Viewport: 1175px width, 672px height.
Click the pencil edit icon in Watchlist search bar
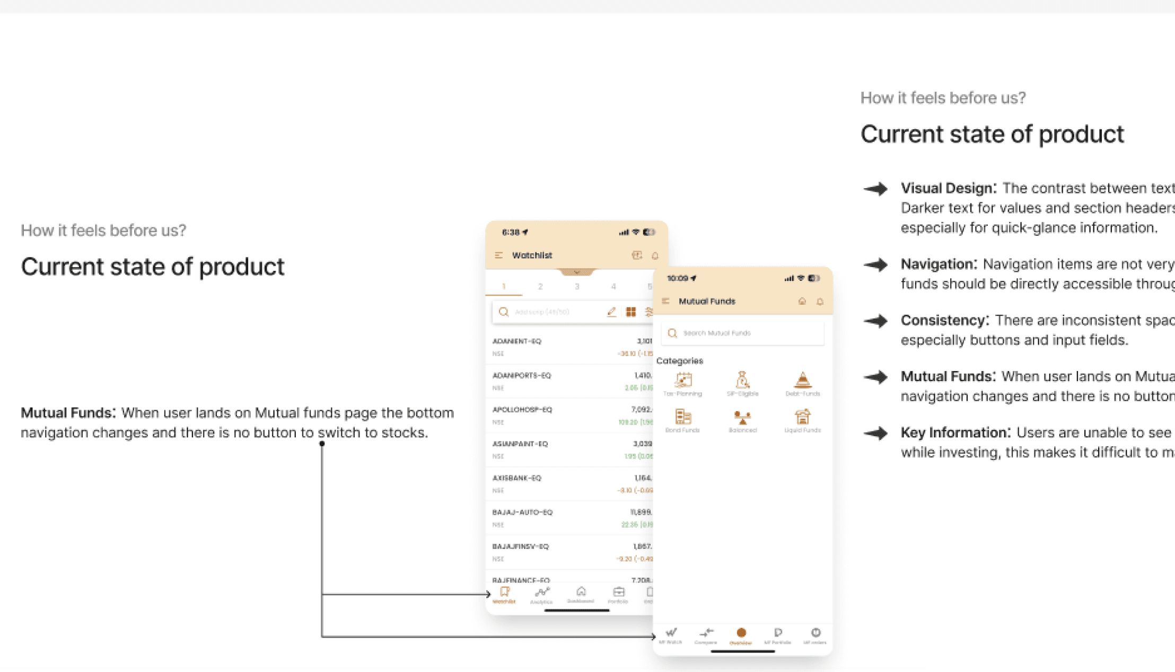[x=611, y=312]
